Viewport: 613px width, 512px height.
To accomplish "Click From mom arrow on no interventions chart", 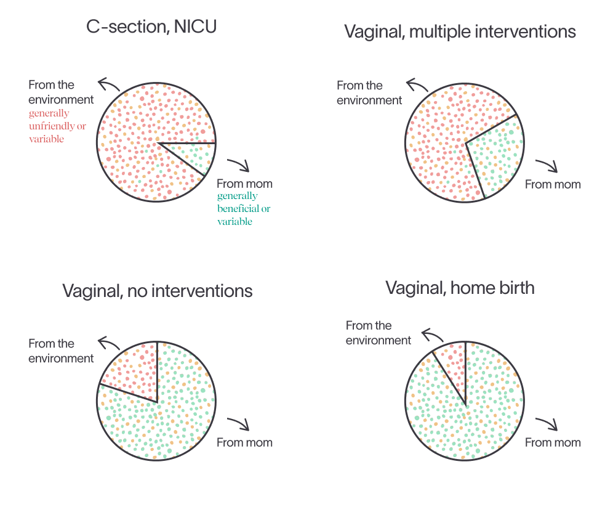I will pos(238,425).
